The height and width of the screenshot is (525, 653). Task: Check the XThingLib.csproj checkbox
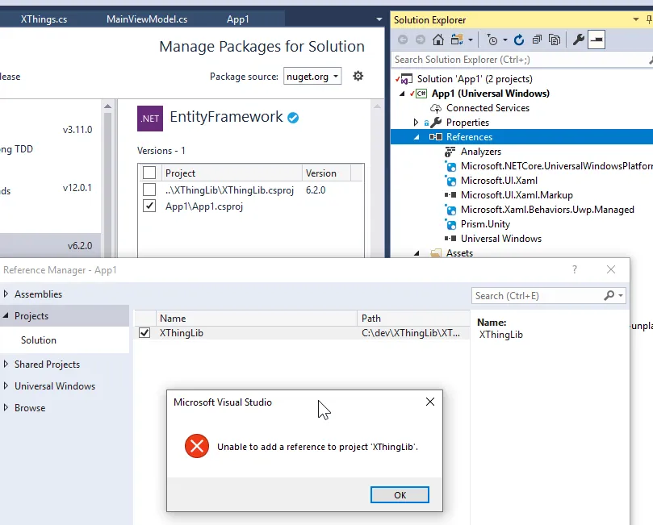coord(149,190)
